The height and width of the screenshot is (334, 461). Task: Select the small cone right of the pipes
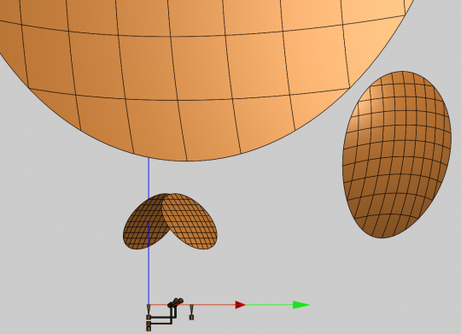tap(192, 309)
